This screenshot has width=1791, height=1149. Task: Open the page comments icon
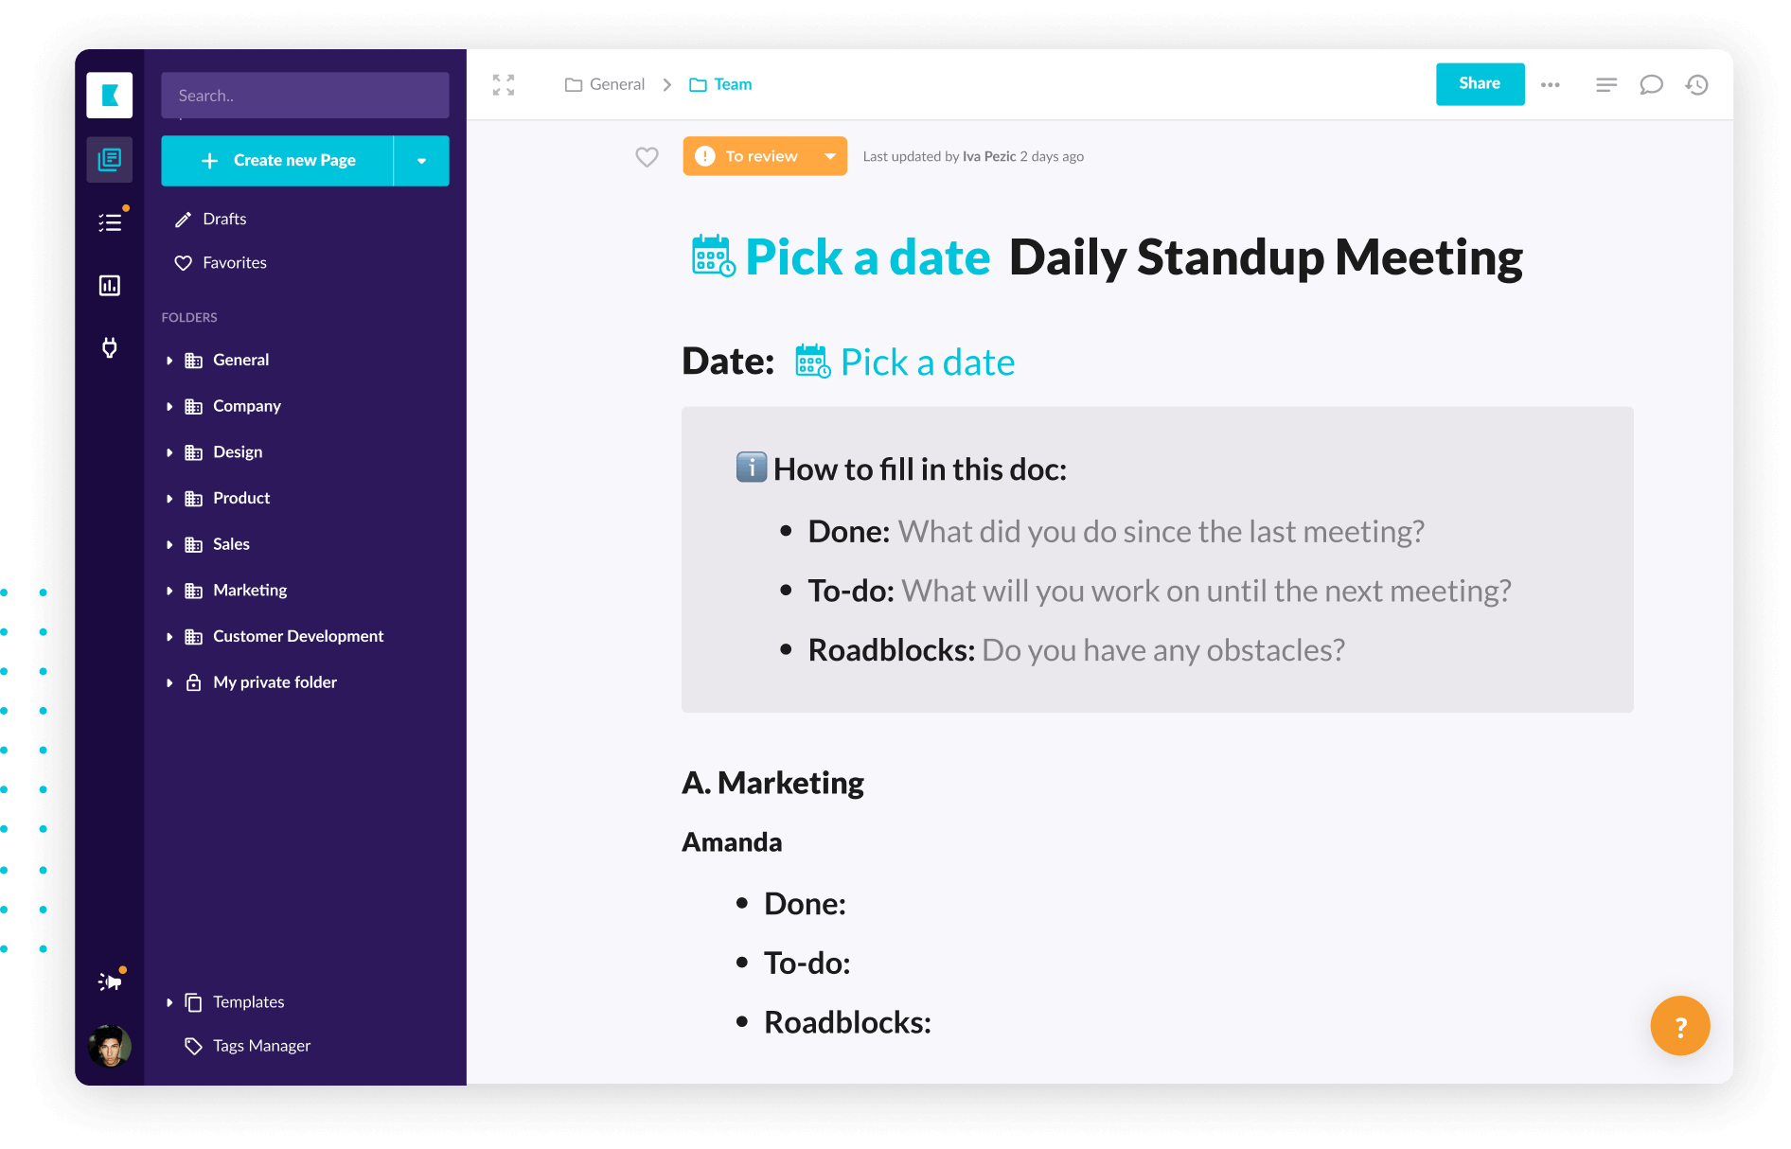(x=1651, y=85)
